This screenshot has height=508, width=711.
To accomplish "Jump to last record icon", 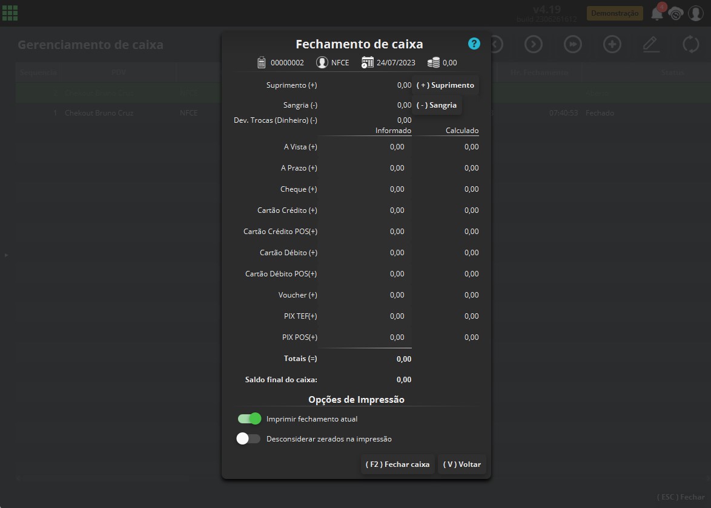I will 573,44.
